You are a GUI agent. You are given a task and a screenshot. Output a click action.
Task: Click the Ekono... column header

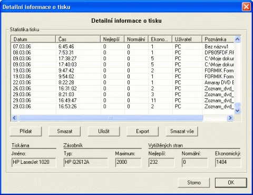160,39
